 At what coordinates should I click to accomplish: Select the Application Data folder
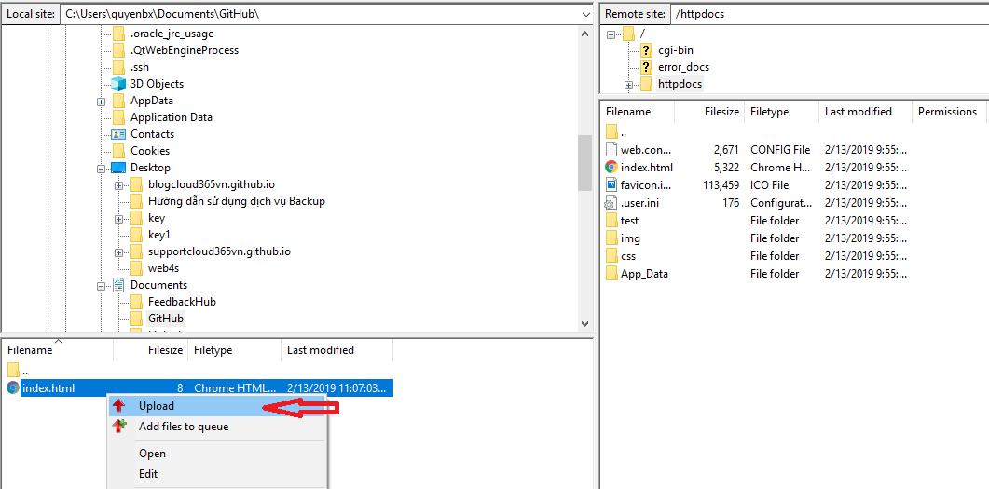[x=171, y=117]
